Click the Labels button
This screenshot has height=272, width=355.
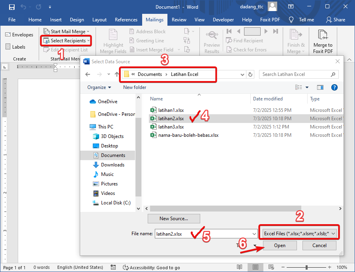tap(15, 47)
